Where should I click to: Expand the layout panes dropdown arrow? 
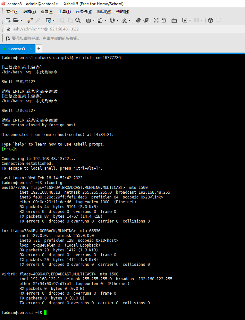tap(202, 20)
